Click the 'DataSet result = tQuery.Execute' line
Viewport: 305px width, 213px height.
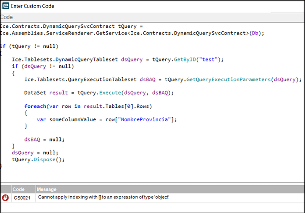pos(99,93)
